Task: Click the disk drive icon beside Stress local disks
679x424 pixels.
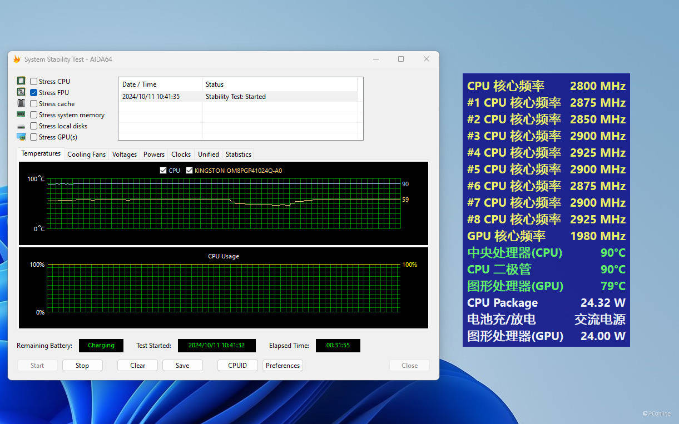Action: (21, 126)
